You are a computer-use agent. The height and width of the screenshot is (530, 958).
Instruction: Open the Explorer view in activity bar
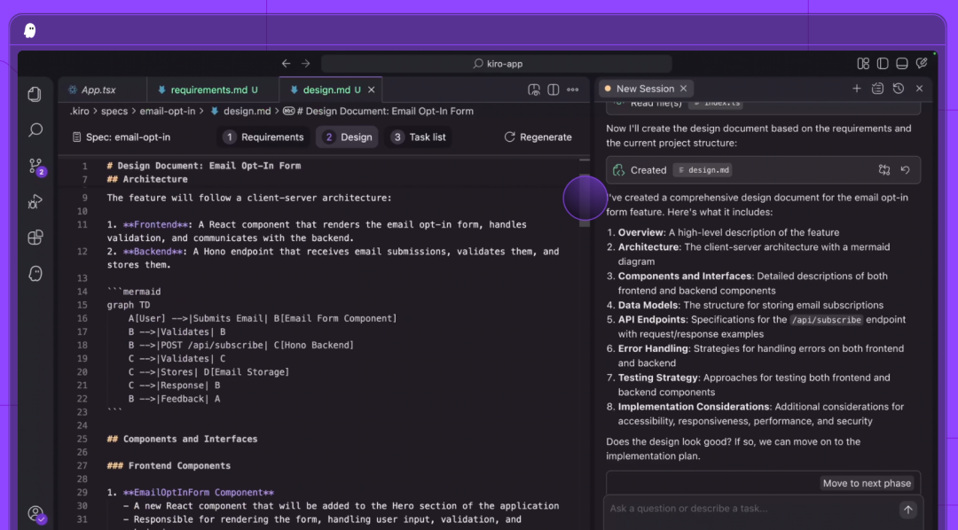(35, 94)
